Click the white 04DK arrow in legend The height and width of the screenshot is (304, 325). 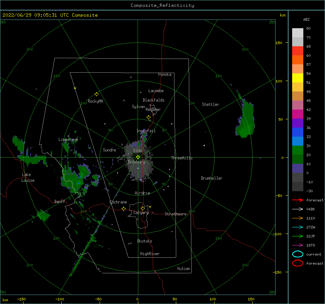click(298, 209)
